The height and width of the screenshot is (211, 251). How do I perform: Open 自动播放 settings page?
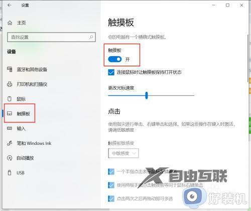tap(25, 158)
